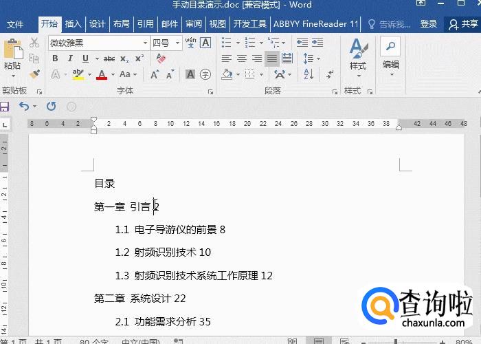The height and width of the screenshot is (344, 481).
Task: Toggle Underline formatting
Action: coord(86,58)
